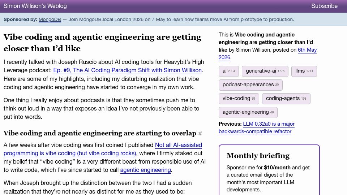Screen dimensions: 347x195
Task: Open the Simon Willison's Weblog home link
Action: (35, 6)
